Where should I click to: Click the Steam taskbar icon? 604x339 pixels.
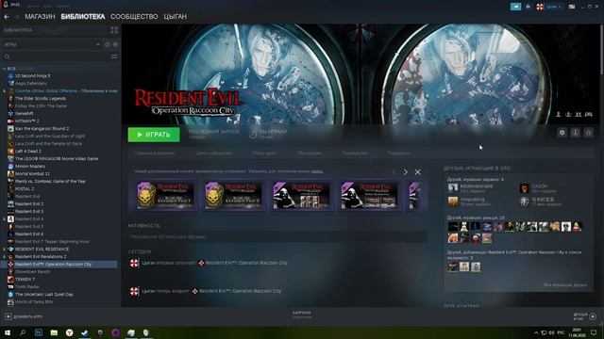point(85,332)
